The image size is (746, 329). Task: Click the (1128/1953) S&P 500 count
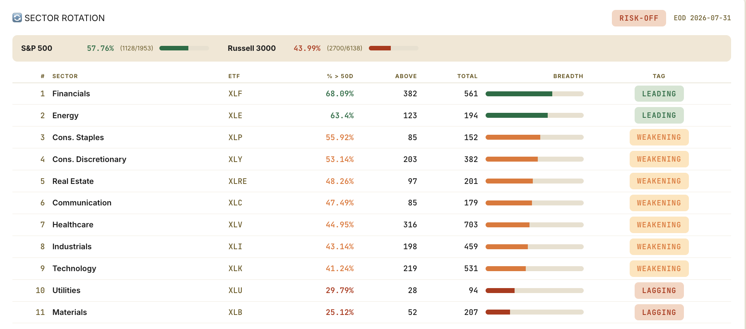tap(137, 48)
